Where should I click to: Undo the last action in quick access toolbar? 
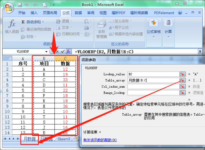click(x=26, y=5)
